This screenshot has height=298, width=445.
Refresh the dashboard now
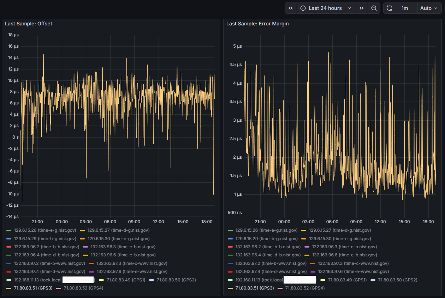[x=390, y=8]
